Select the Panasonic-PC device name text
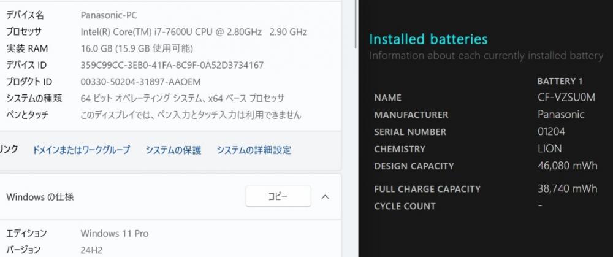Screen dimensions: 613x257 pyautogui.click(x=109, y=15)
